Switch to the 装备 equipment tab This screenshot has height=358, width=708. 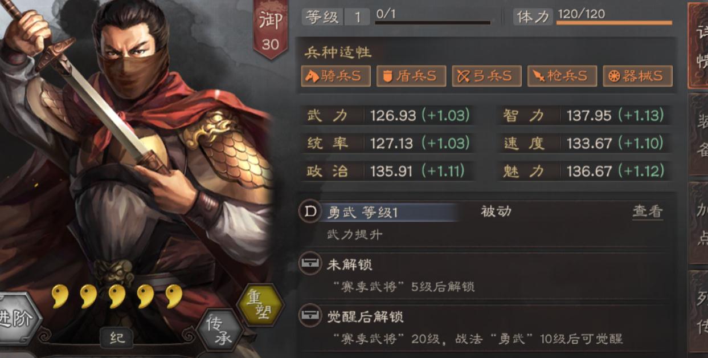coord(698,133)
